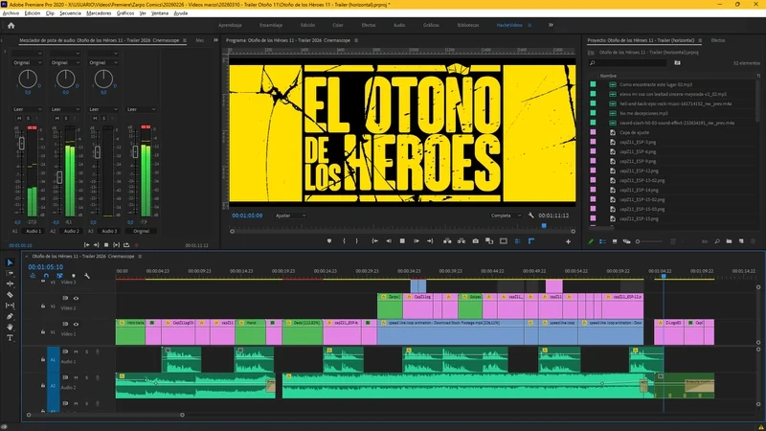766x431 pixels.
Task: Create new bin in Project panel
Action: pos(729,241)
